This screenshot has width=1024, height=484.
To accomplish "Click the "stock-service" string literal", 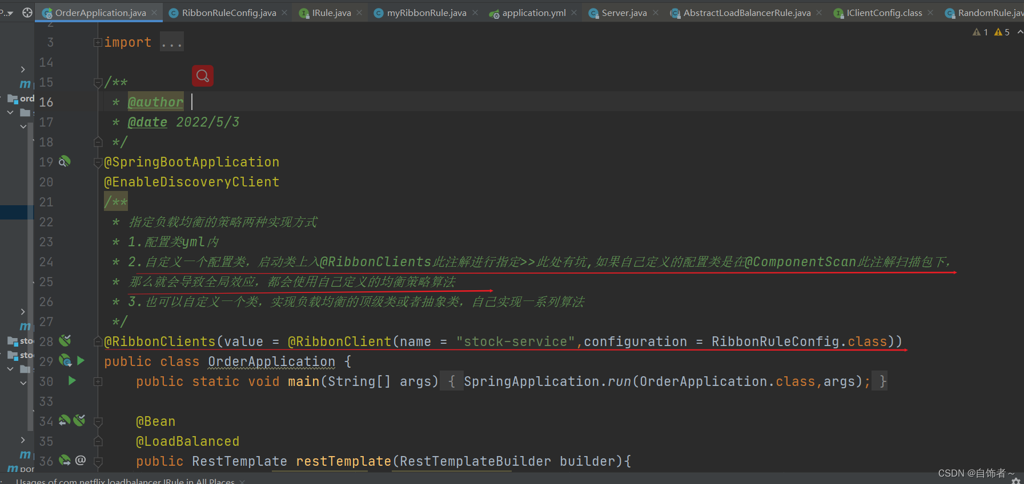I will (515, 341).
